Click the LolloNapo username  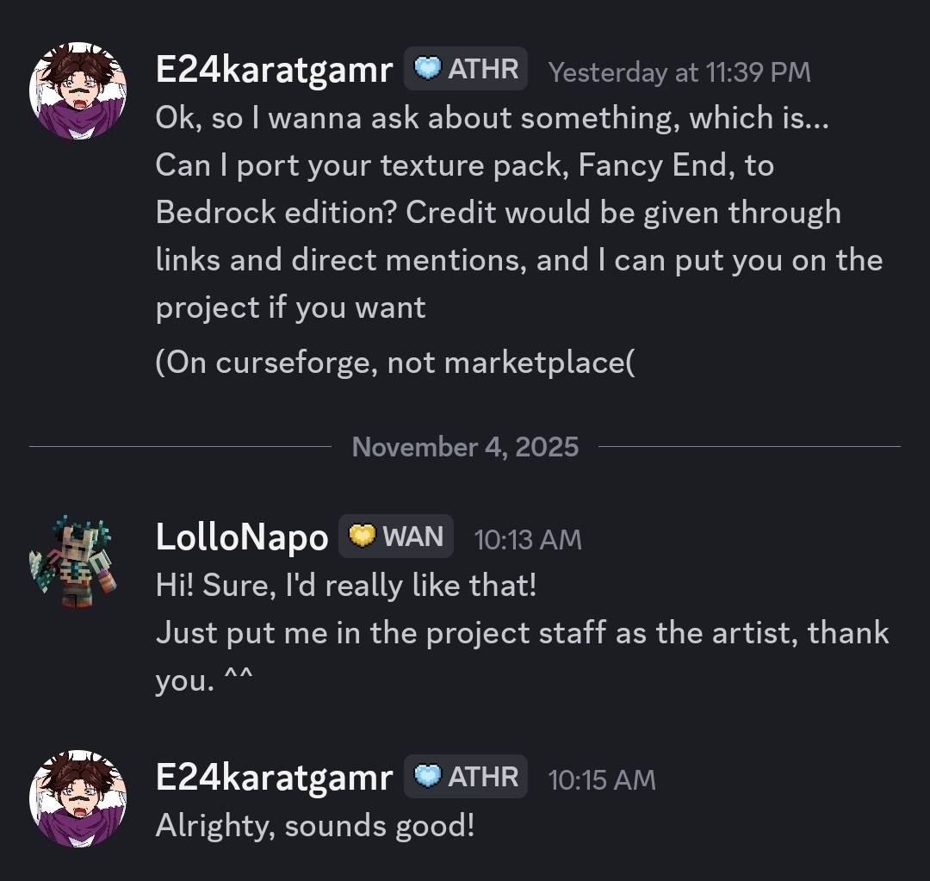tap(242, 538)
